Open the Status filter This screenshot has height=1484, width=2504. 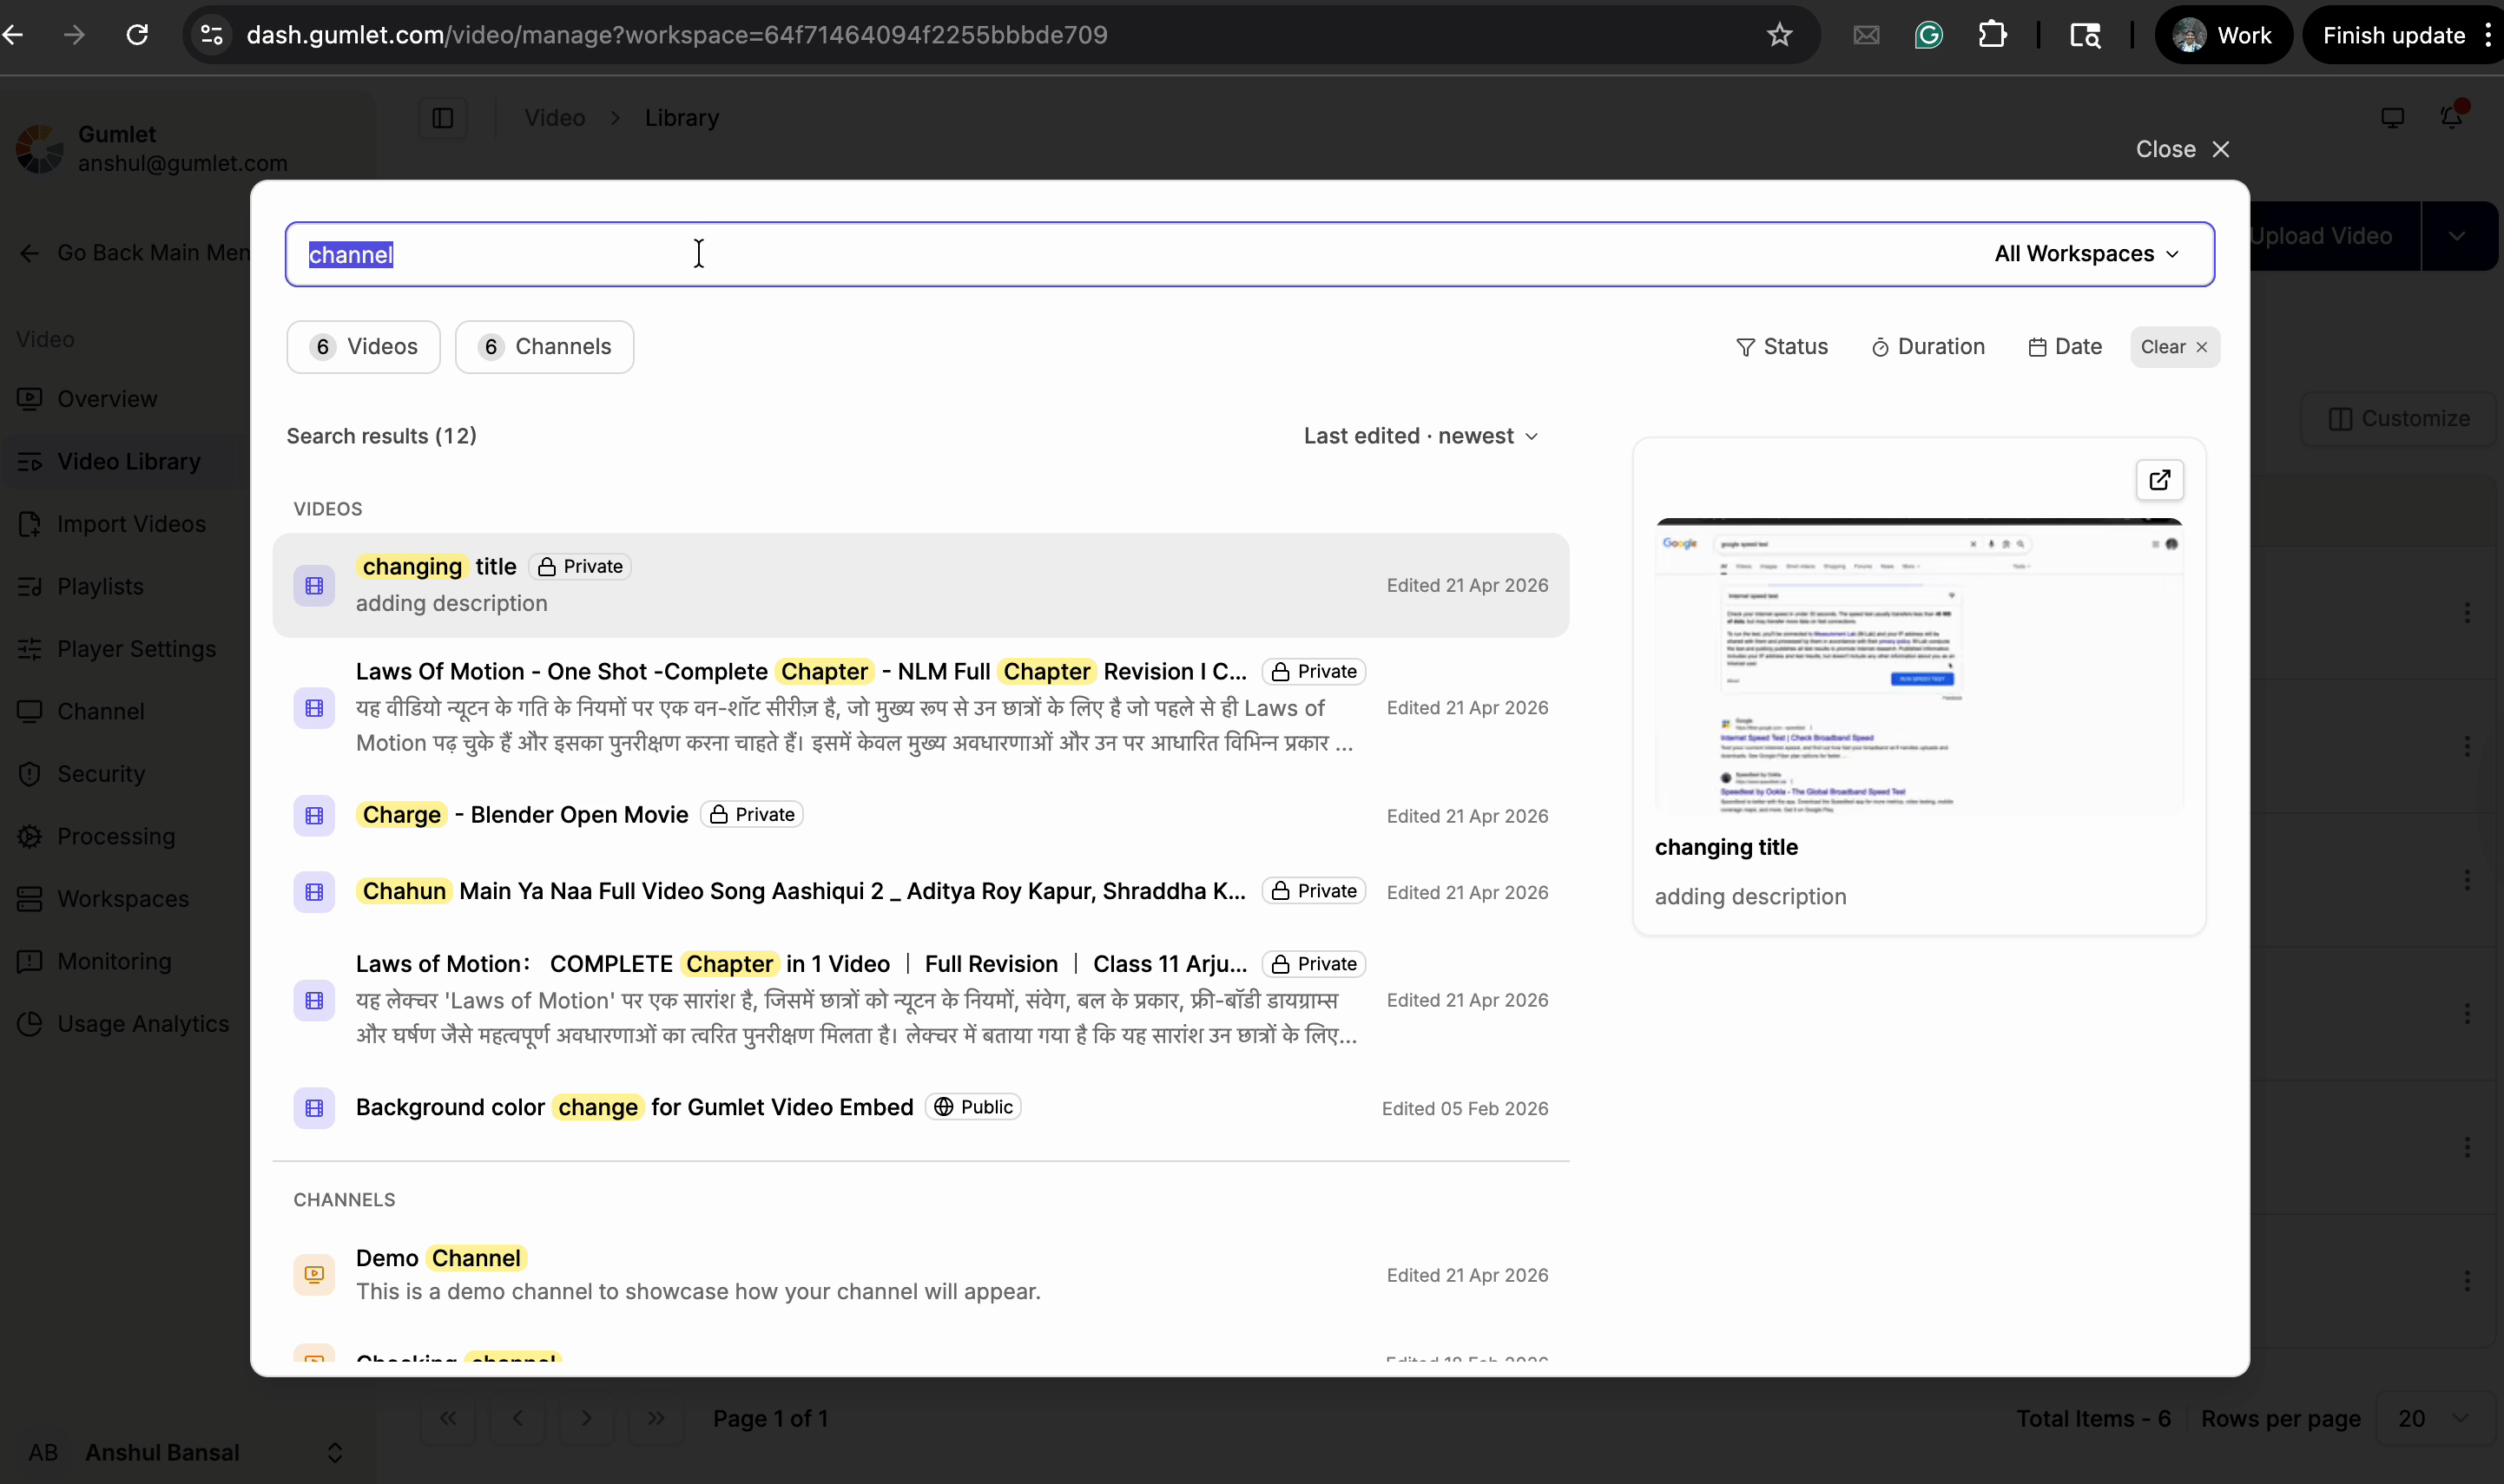point(1782,347)
